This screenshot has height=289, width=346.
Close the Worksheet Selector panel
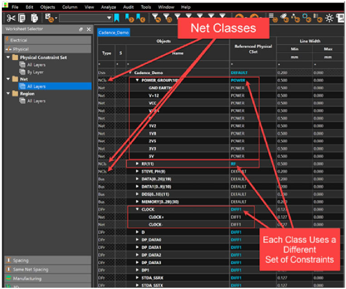click(x=89, y=29)
